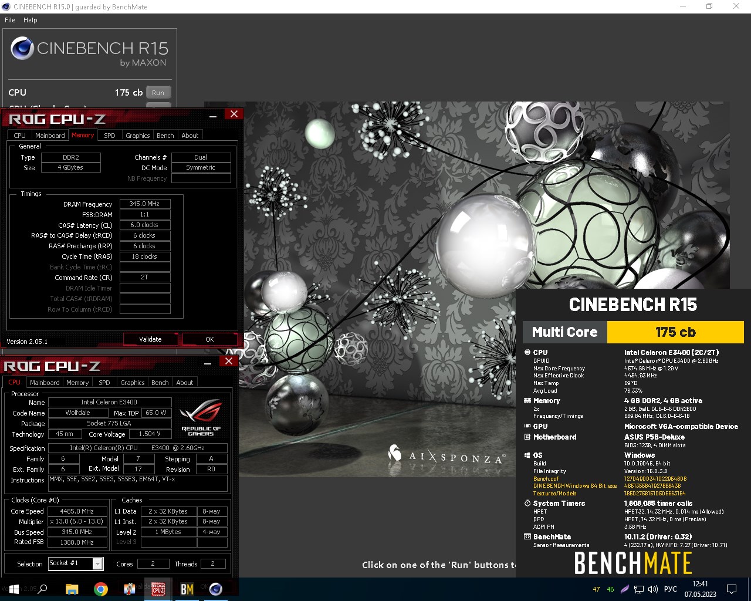Screen dimensions: 751x601
Task: Click the tray temperature reading 46
Action: tap(610, 589)
